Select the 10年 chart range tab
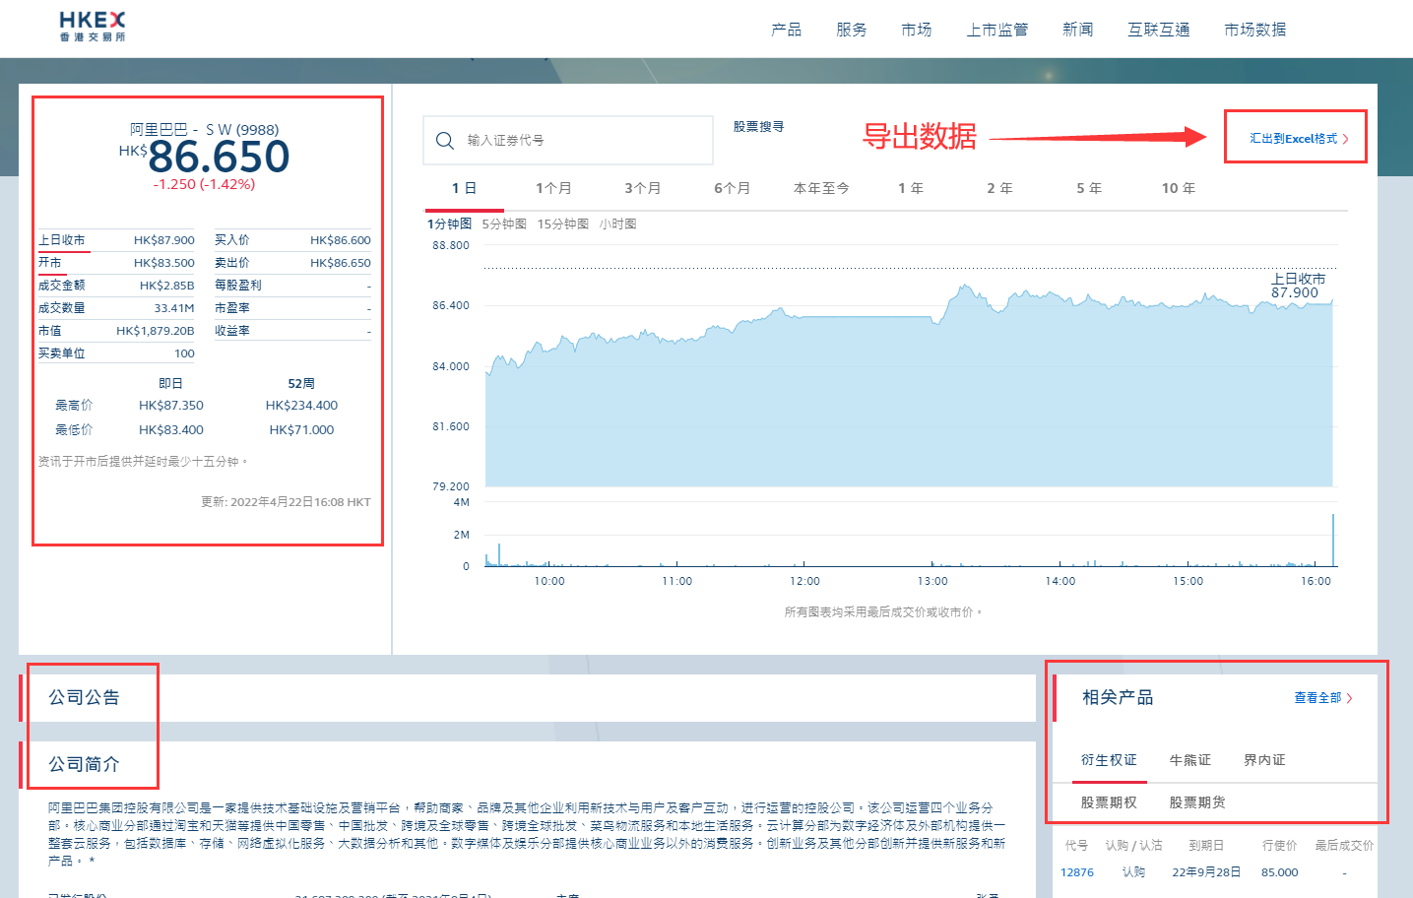This screenshot has height=898, width=1413. (1179, 188)
